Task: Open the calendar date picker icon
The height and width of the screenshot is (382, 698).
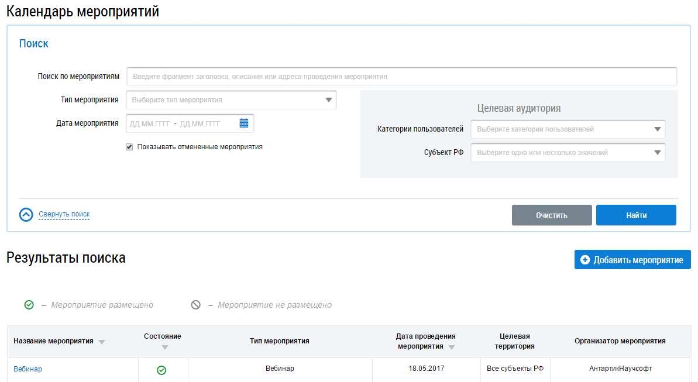Action: pyautogui.click(x=244, y=123)
